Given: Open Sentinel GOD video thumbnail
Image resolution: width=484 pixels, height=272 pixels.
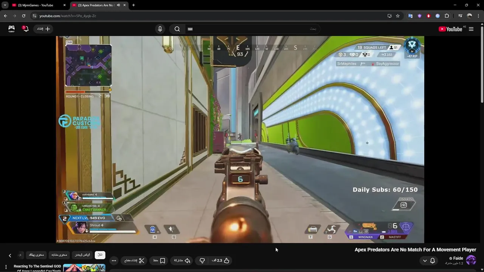Looking at the screenshot, I should [x=84, y=268].
